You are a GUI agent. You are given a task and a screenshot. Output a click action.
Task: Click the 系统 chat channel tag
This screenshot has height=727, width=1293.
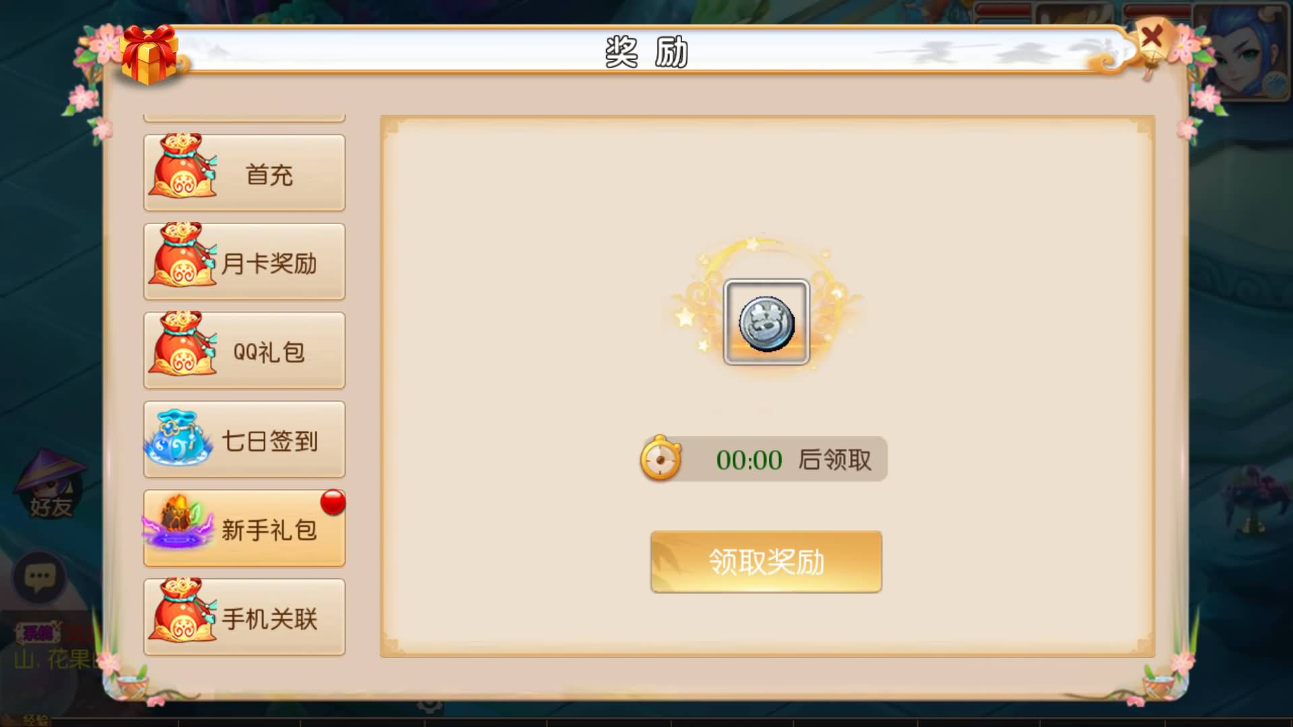38,633
